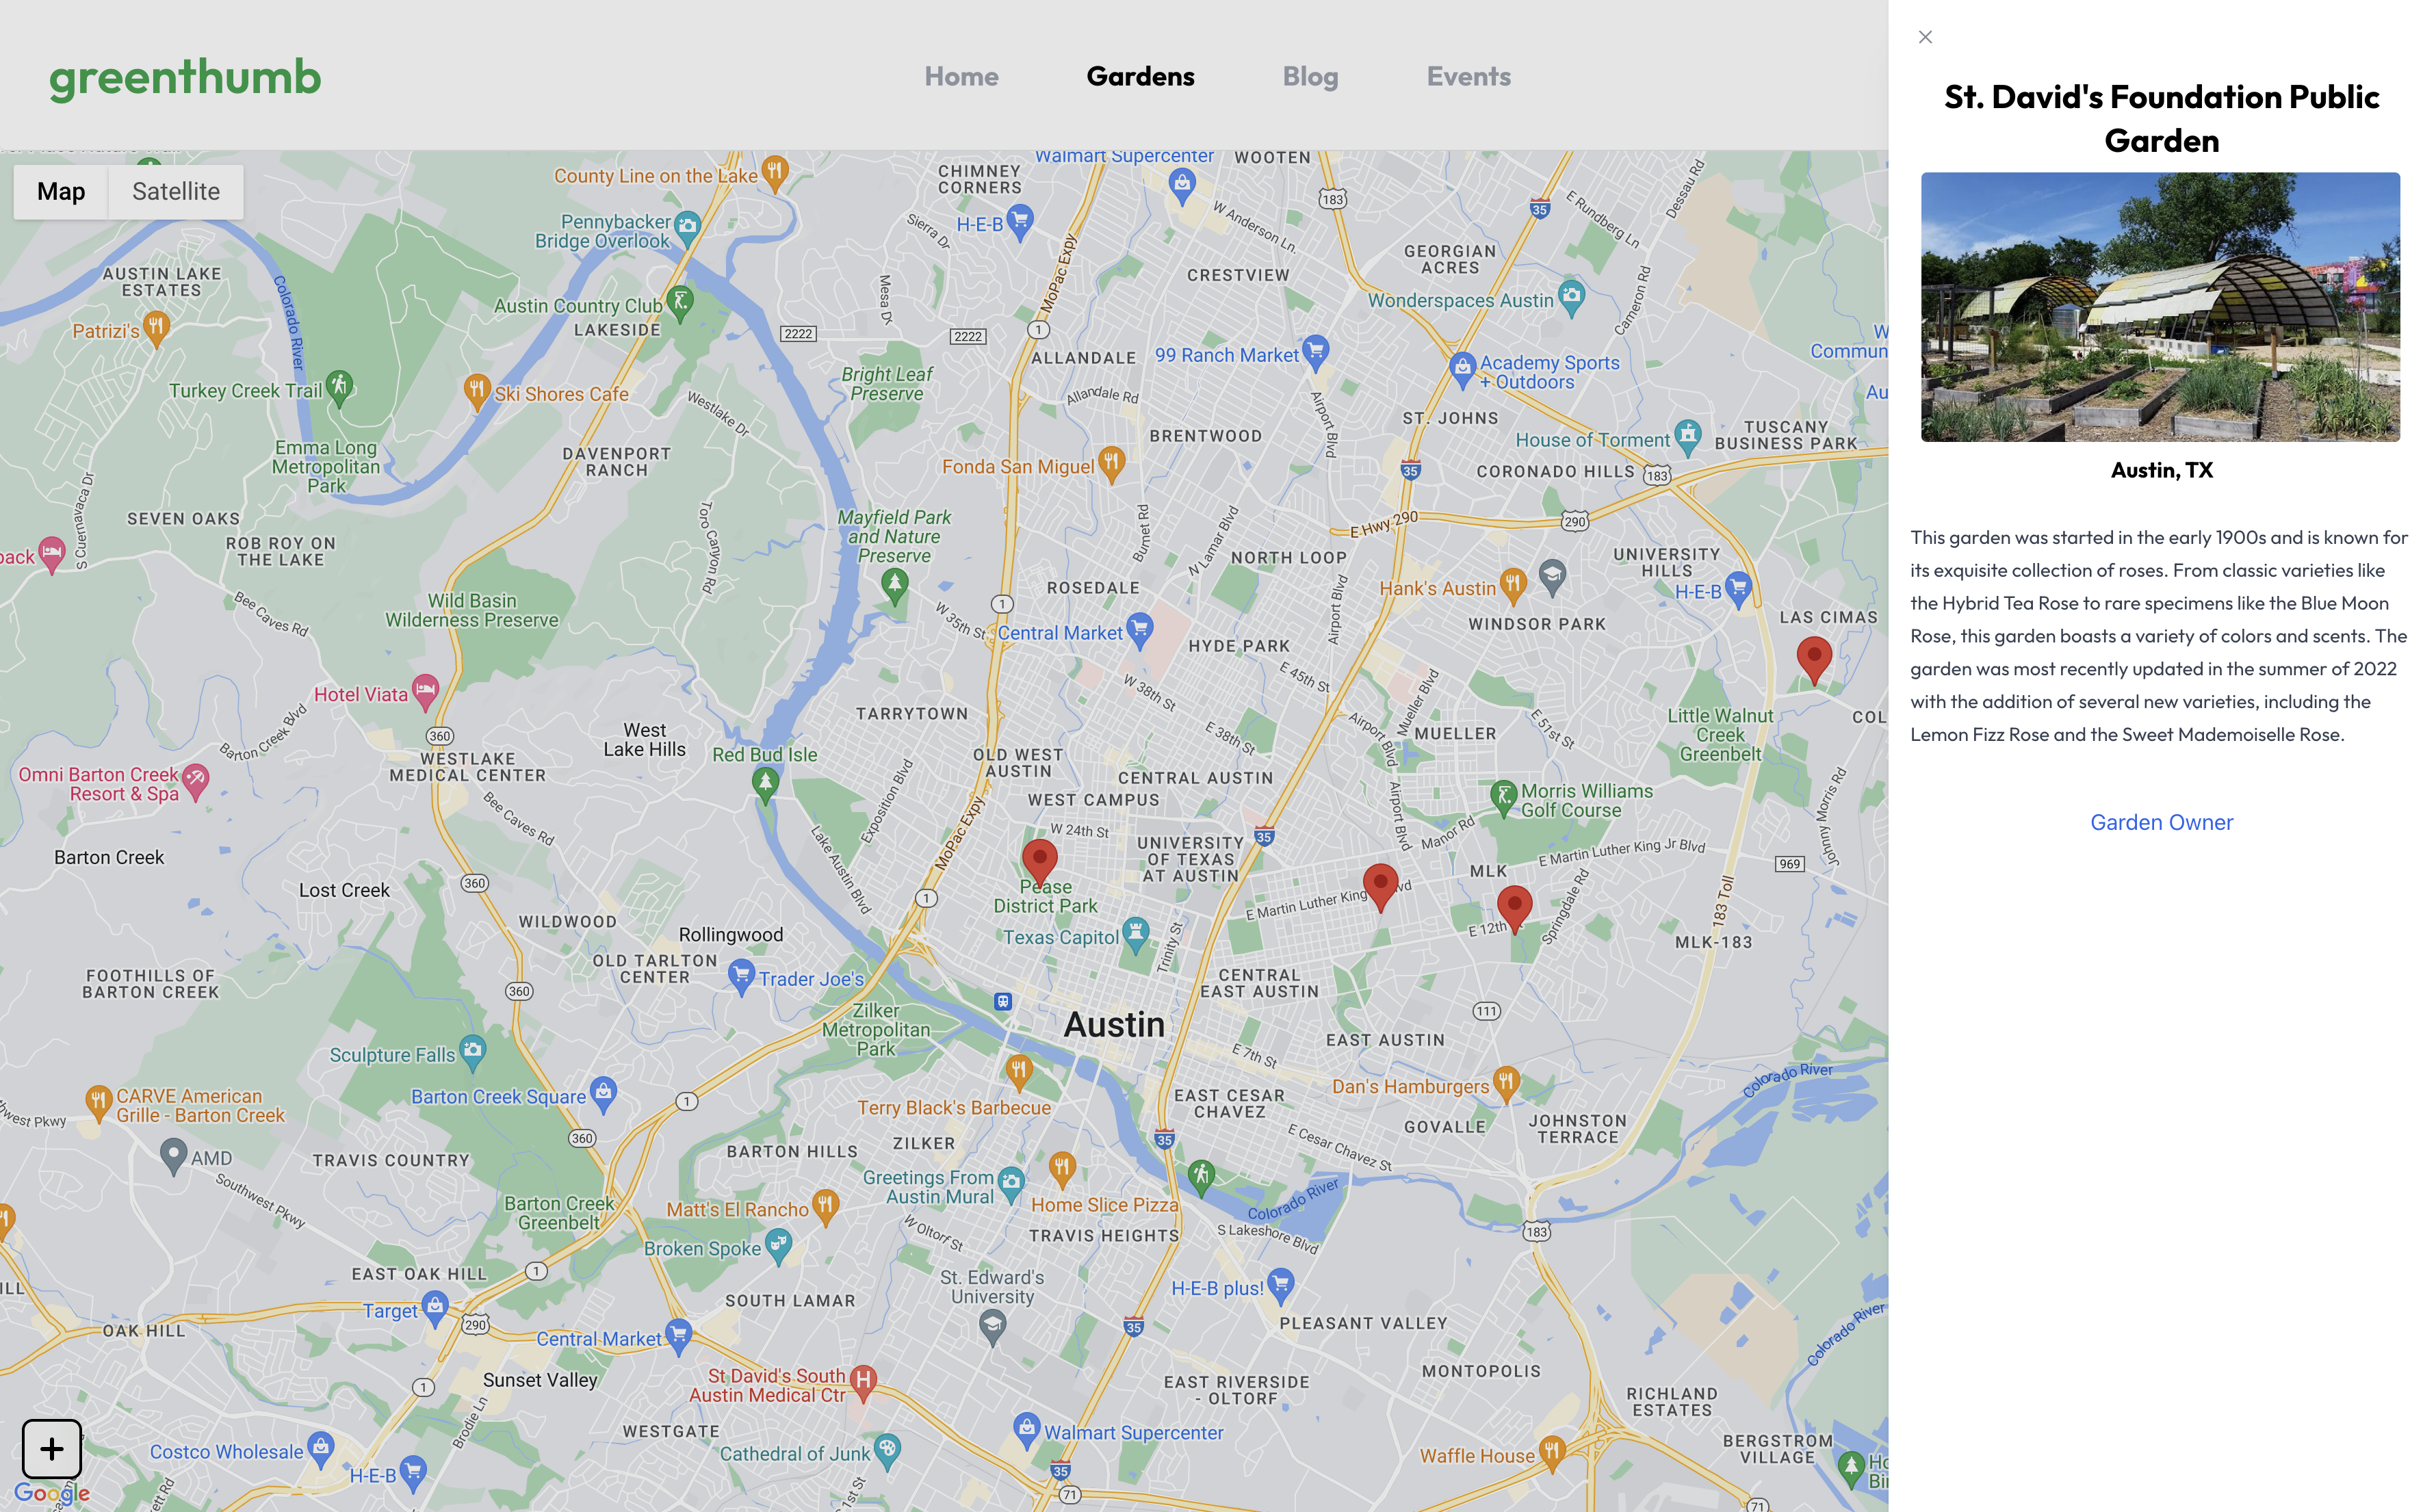The image size is (2436, 1512).
Task: Click the Costco Wholesale shopping icon
Action: point(321,1449)
